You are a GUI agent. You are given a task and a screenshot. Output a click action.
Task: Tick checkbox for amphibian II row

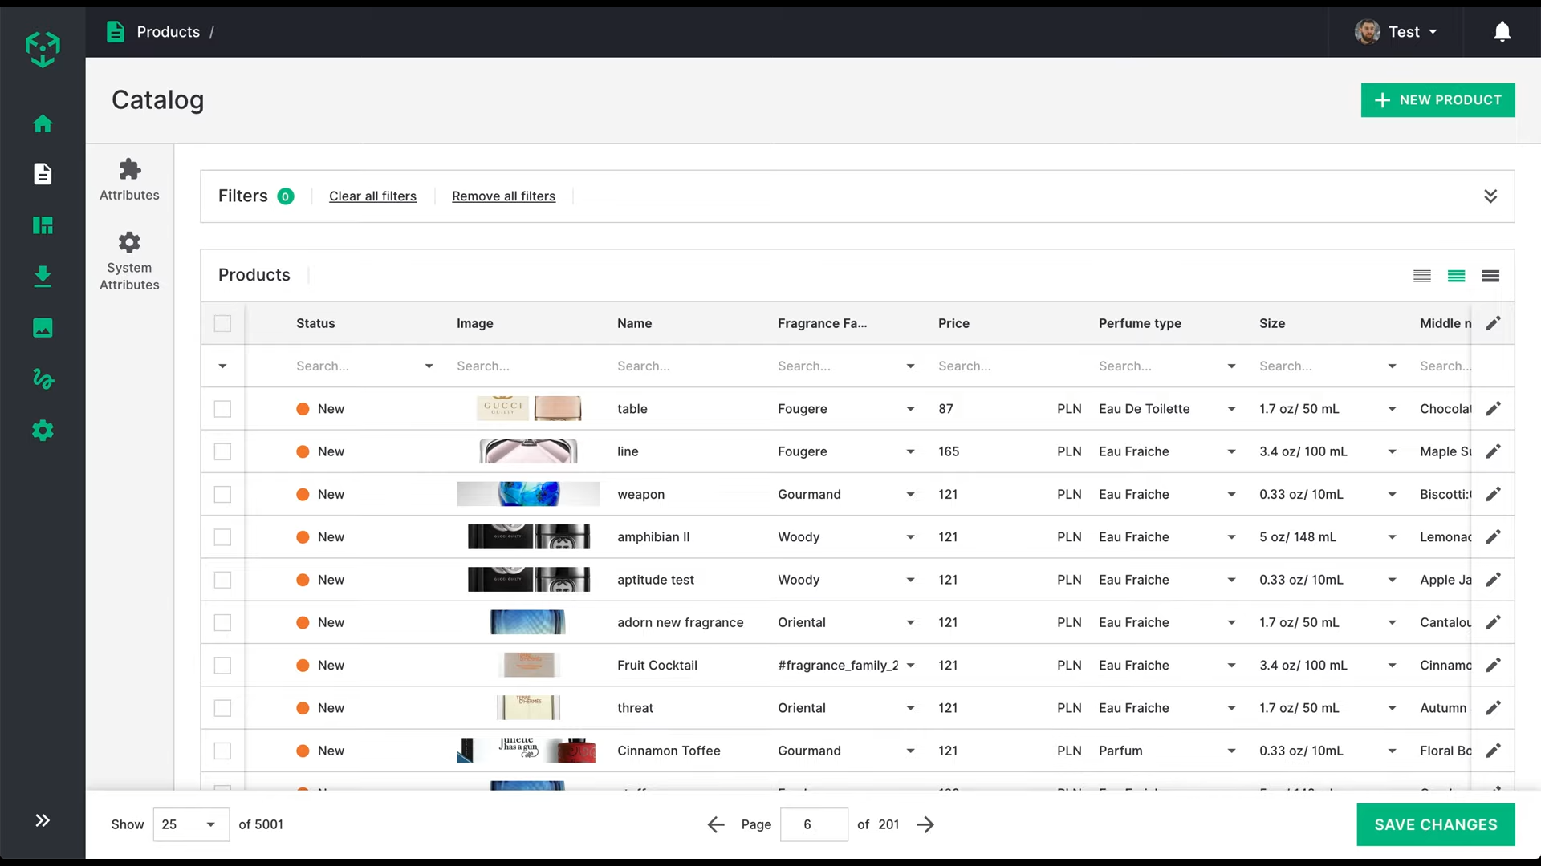point(222,537)
